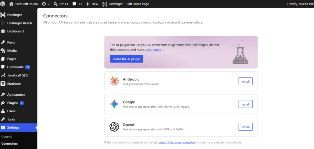
Task: Click the Google connector title
Action: 129,102
